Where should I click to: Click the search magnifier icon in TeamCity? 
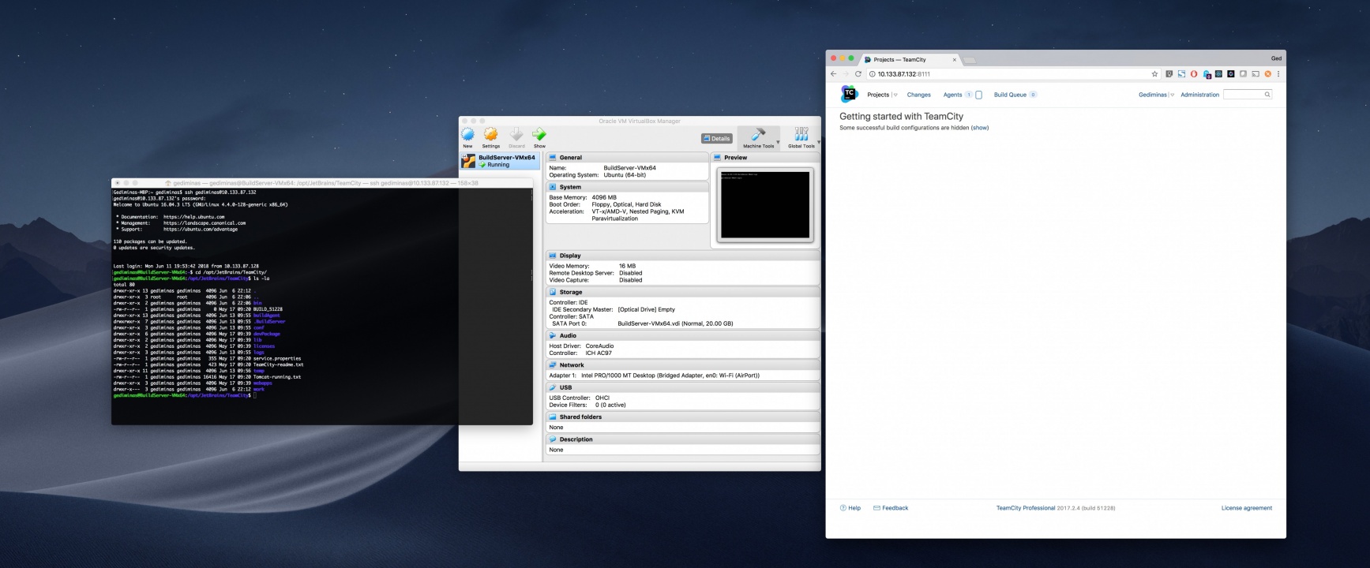tap(1267, 95)
